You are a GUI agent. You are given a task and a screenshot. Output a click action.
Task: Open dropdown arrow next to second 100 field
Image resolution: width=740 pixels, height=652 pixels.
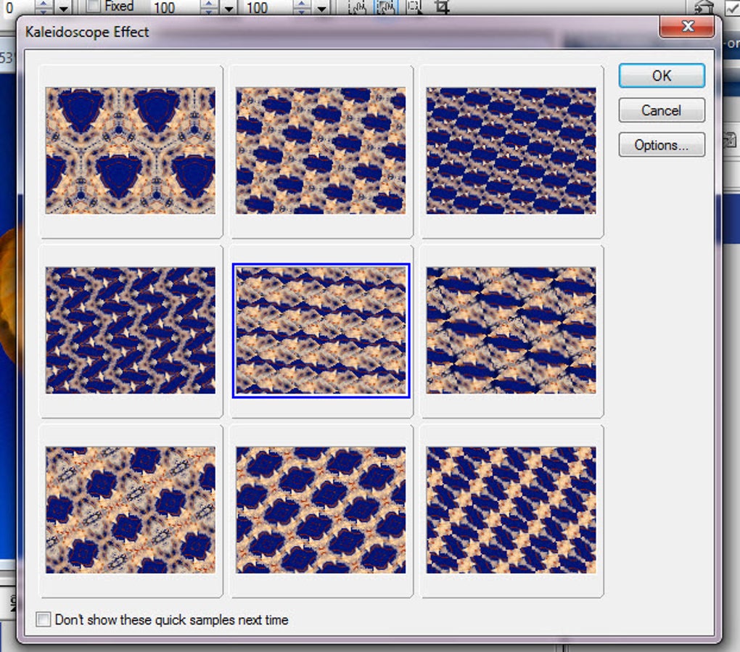pyautogui.click(x=321, y=8)
